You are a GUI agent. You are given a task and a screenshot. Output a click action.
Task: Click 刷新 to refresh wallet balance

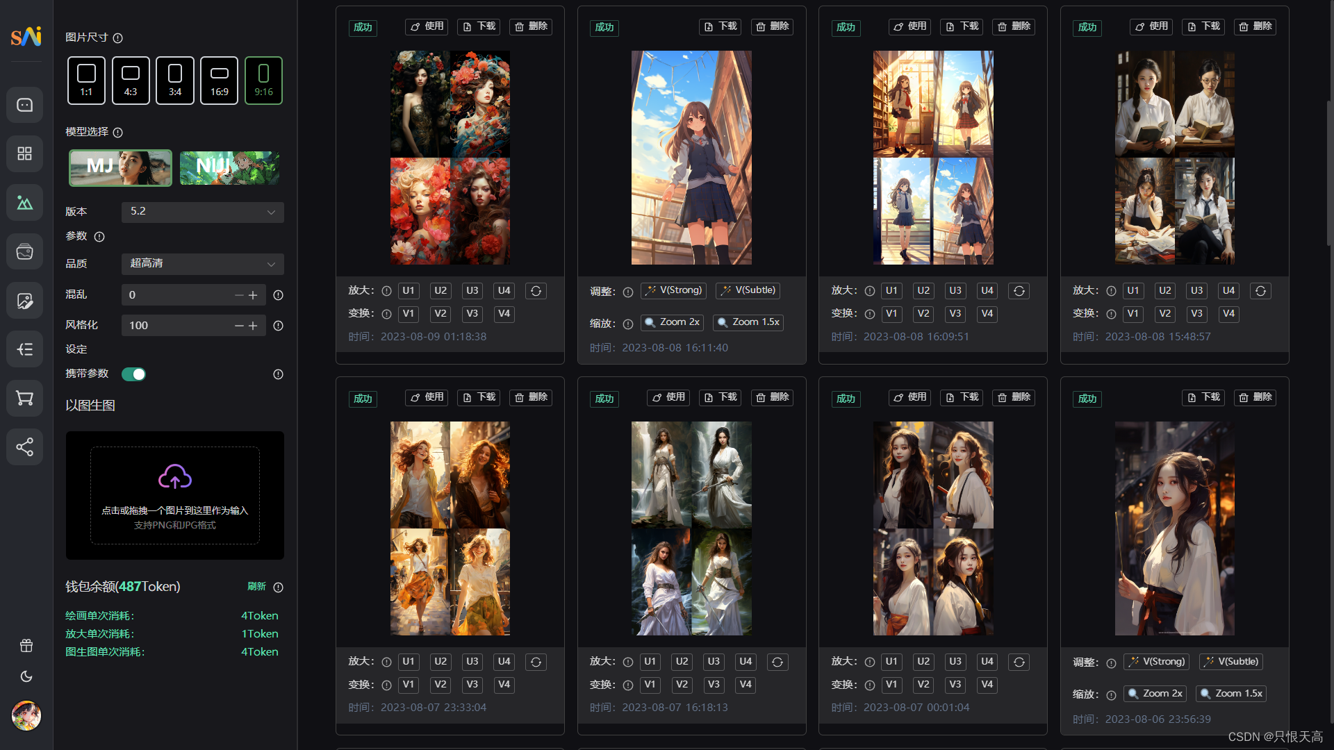point(256,587)
